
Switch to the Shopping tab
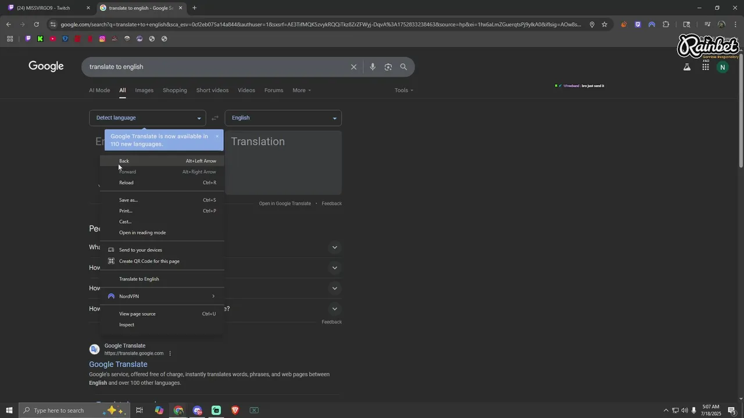point(175,90)
